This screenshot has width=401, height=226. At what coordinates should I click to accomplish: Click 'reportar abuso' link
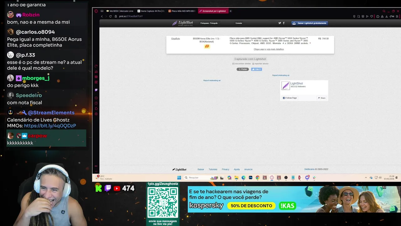pos(260,64)
